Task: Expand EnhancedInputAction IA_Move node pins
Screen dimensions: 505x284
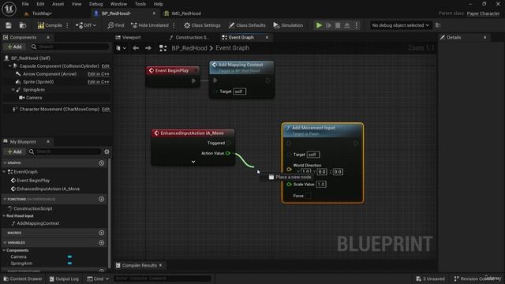Action: point(193,162)
